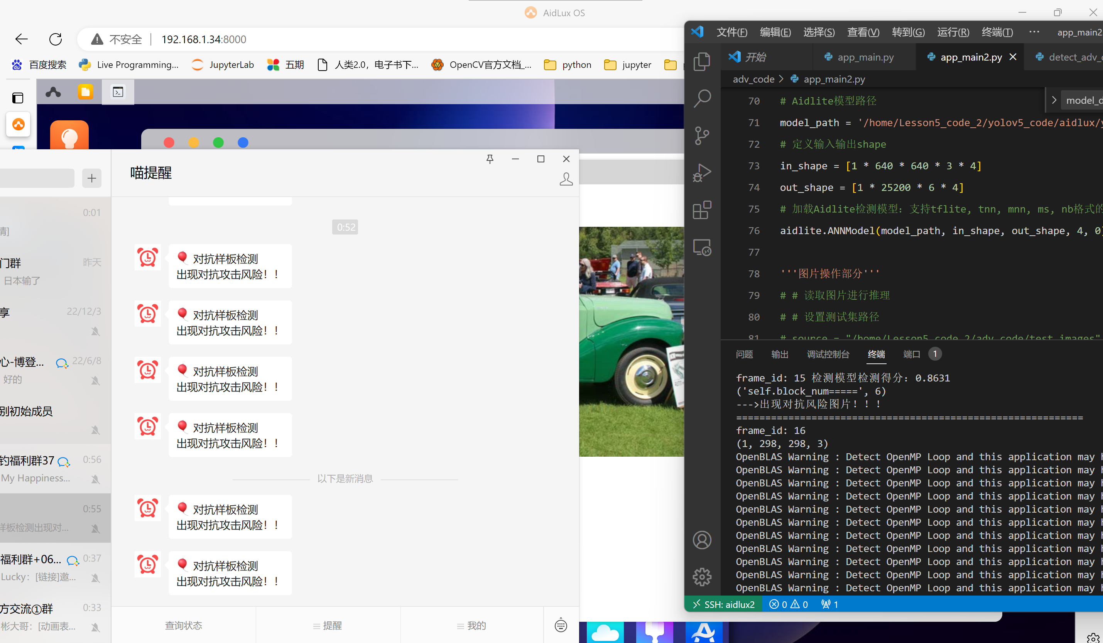Image resolution: width=1103 pixels, height=643 pixels.
Task: Open the VS Code Search panel icon
Action: [x=702, y=98]
